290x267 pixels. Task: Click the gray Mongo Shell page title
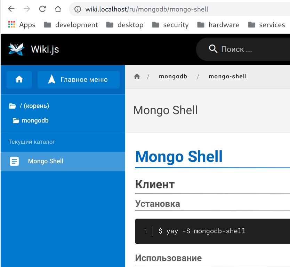(166, 110)
